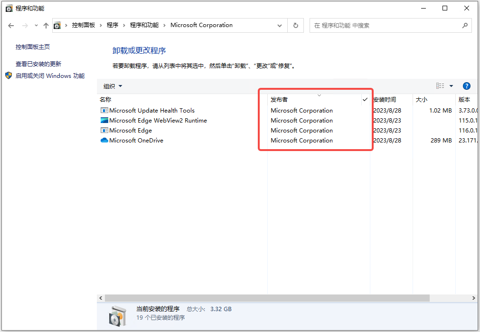The height and width of the screenshot is (332, 480).
Task: Click the shield icon beside Windows 功能
Action: click(x=9, y=76)
